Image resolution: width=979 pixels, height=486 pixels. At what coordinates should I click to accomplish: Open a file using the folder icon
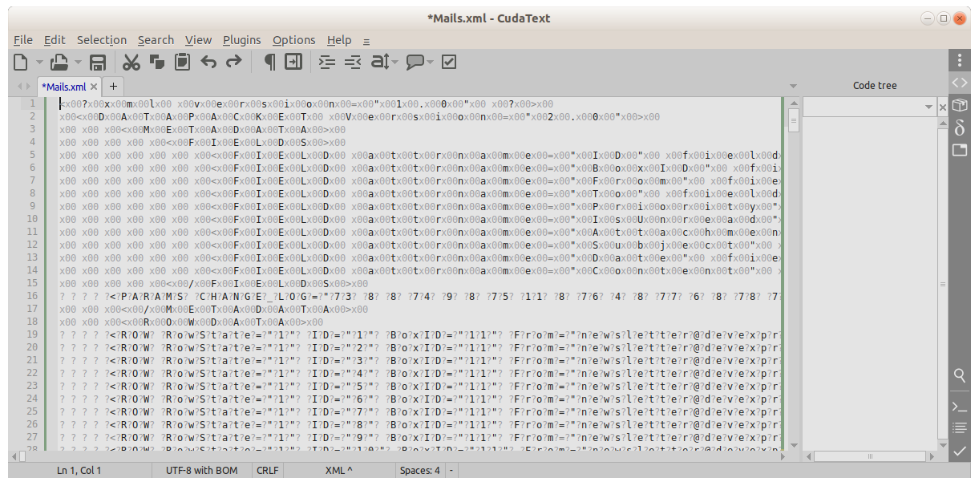coord(59,62)
